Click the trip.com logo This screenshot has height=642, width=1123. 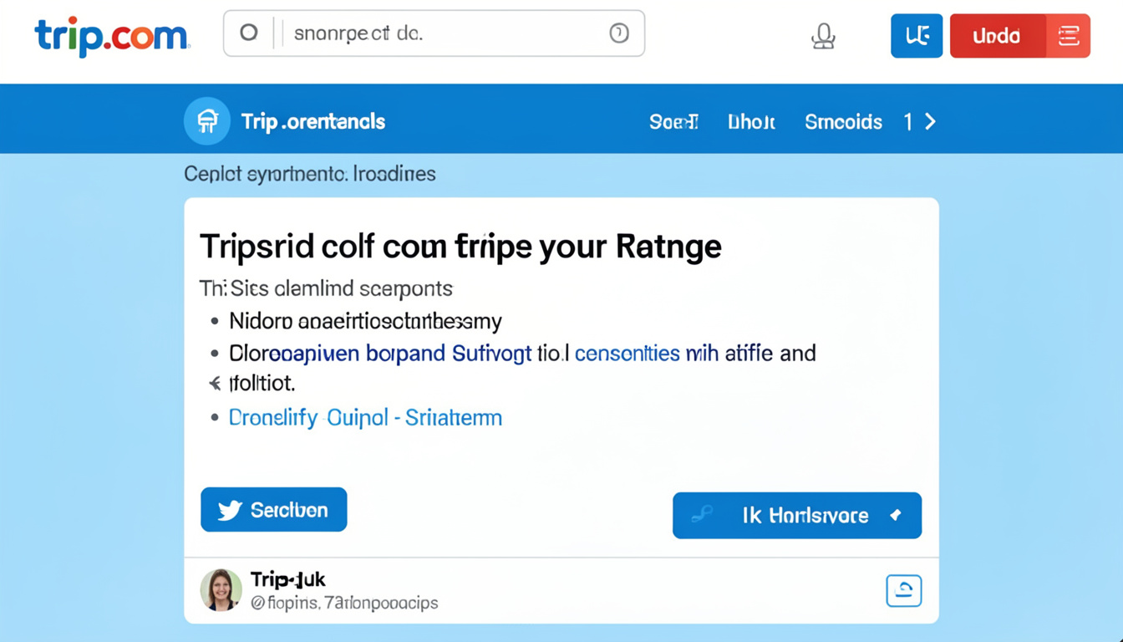111,36
